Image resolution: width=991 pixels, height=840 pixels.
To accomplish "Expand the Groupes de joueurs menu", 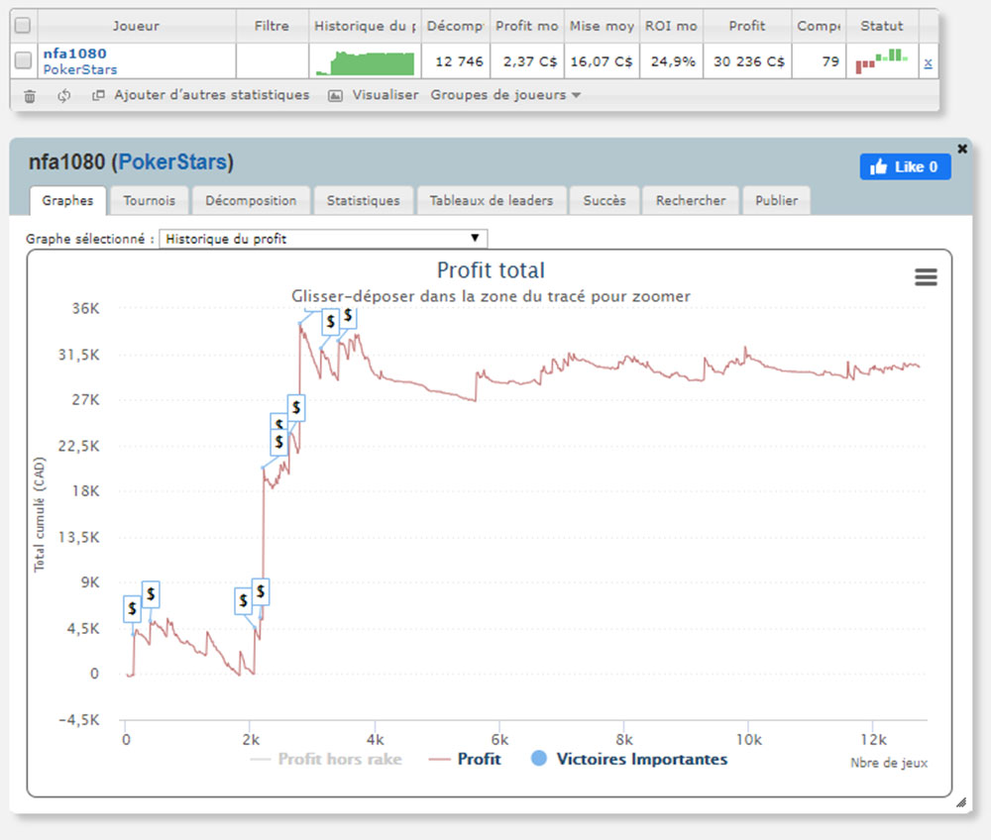I will [505, 95].
